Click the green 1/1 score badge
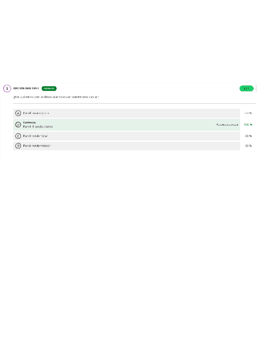The height and width of the screenshot is (338, 261). 246,88
